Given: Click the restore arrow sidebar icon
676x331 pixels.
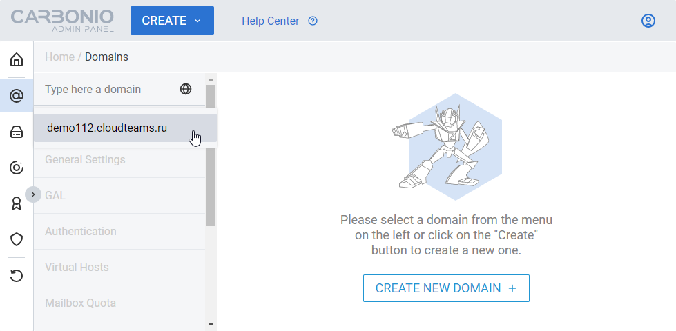Looking at the screenshot, I should 17,276.
